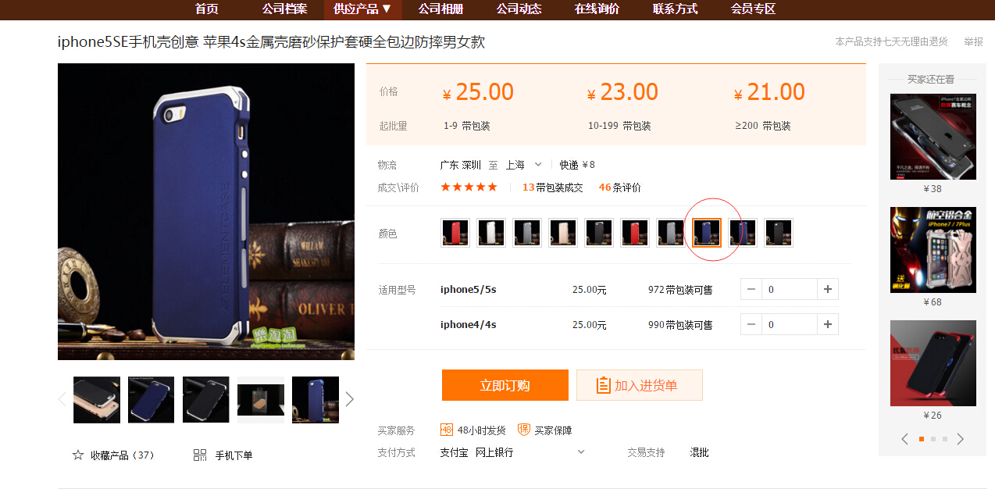Click the 手机下单 link
This screenshot has height=489, width=995.
click(234, 455)
